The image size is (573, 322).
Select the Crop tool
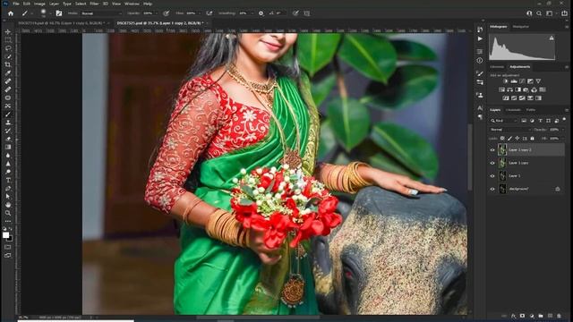(x=8, y=64)
